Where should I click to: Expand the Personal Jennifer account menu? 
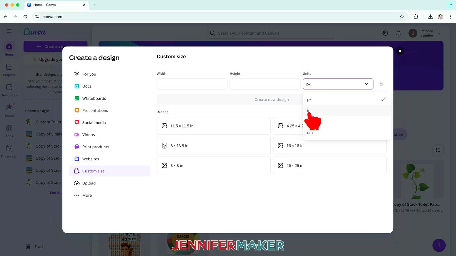coord(425,33)
